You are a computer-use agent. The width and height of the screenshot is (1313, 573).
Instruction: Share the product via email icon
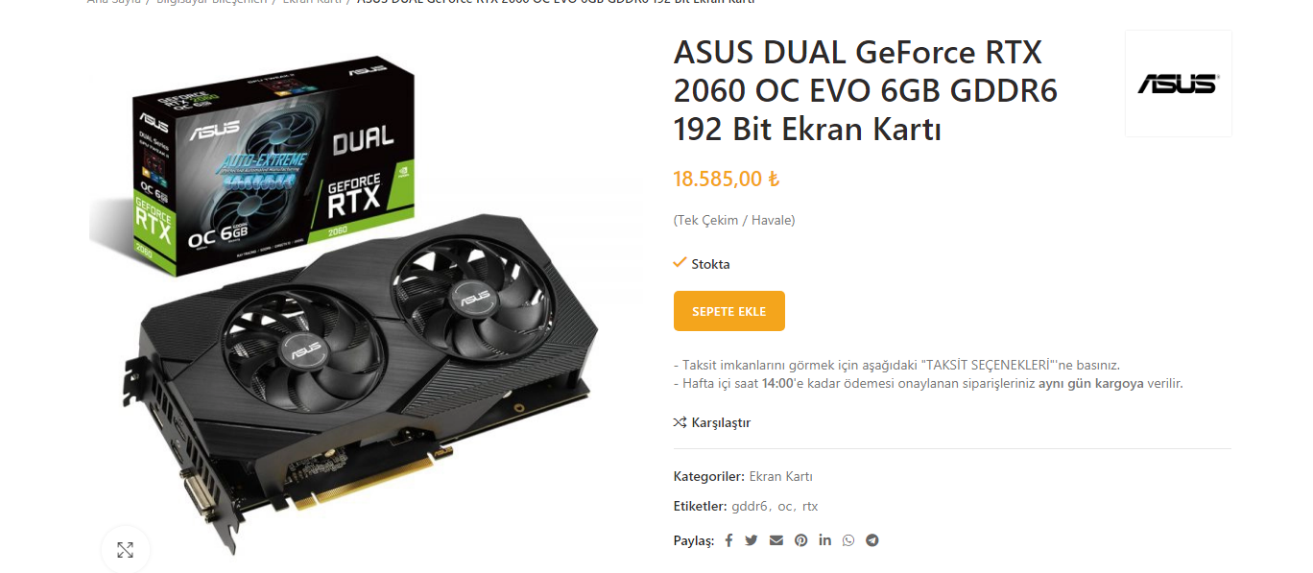pyautogui.click(x=776, y=540)
